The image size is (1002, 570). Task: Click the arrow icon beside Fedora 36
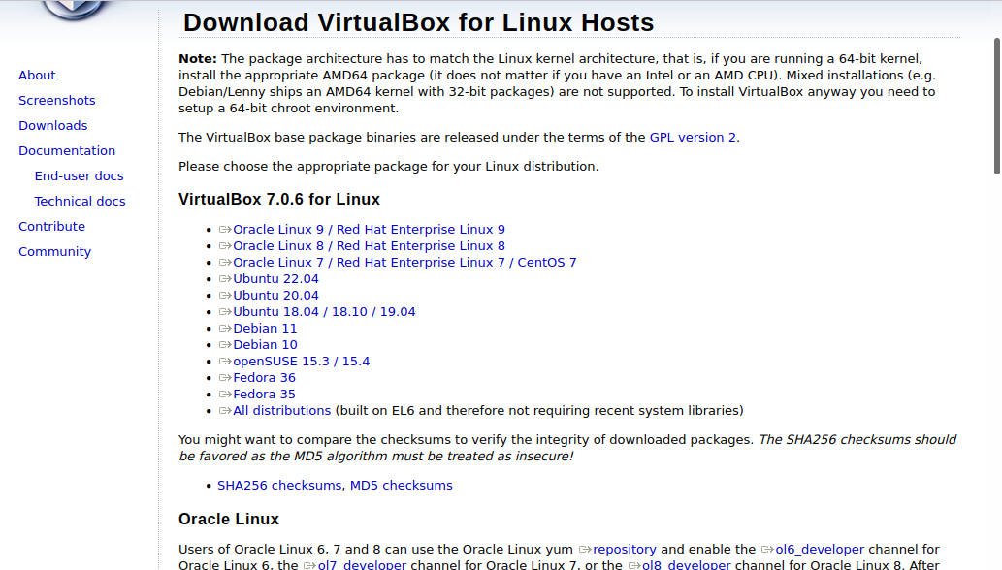point(224,377)
